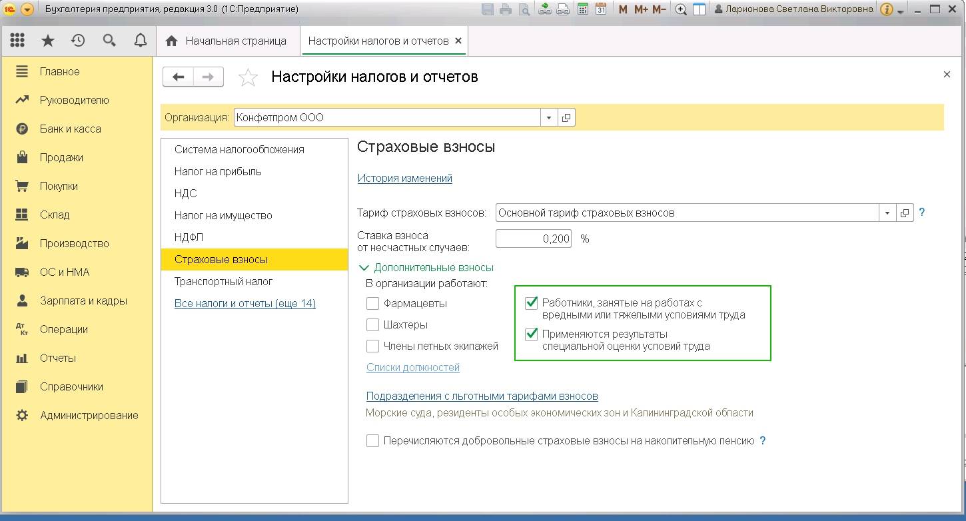The image size is (966, 521).
Task: Open the history clock icon
Action: [78, 41]
